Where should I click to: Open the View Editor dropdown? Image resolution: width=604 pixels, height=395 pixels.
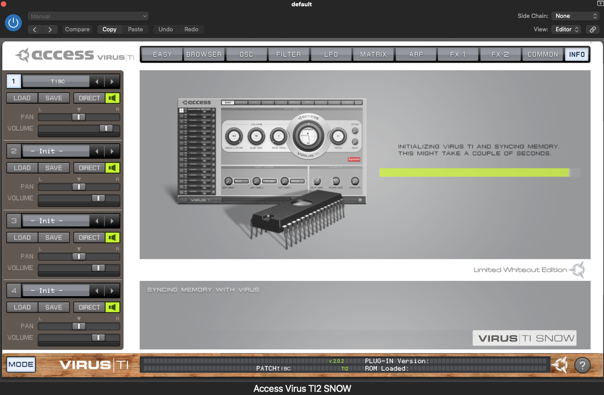pyautogui.click(x=566, y=30)
